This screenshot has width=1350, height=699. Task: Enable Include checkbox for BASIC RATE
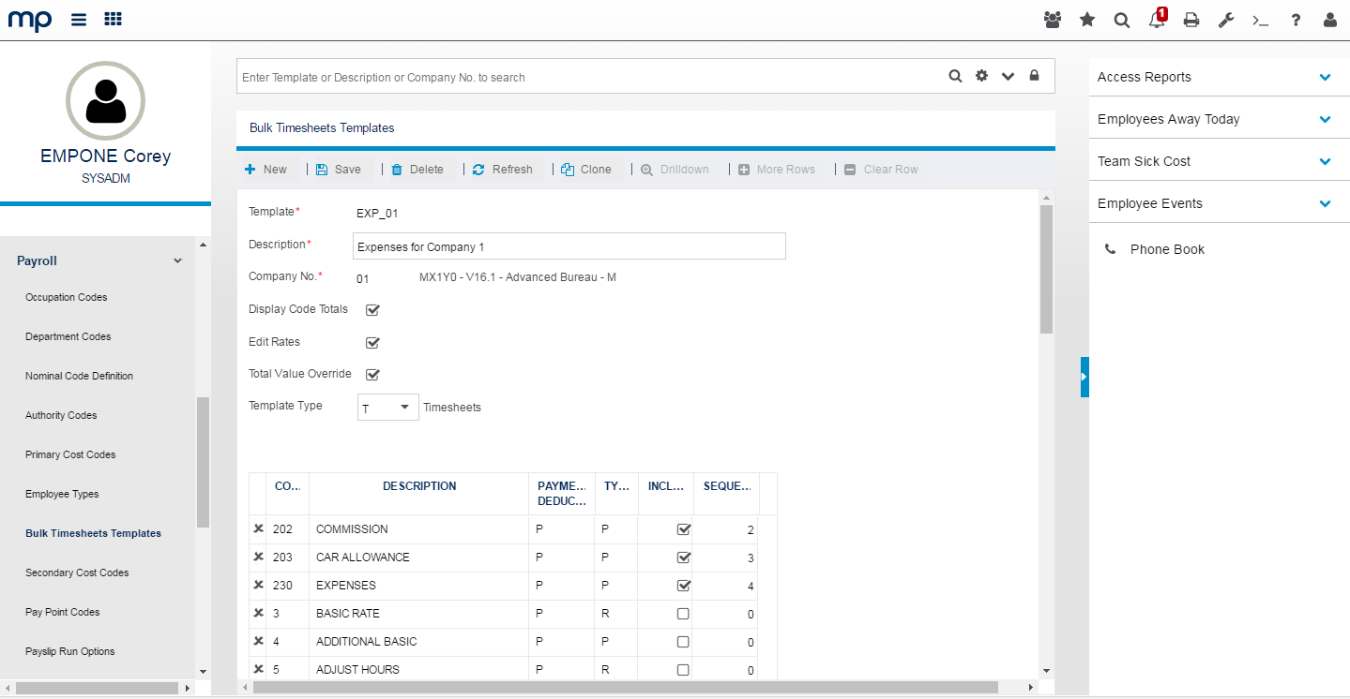point(683,614)
